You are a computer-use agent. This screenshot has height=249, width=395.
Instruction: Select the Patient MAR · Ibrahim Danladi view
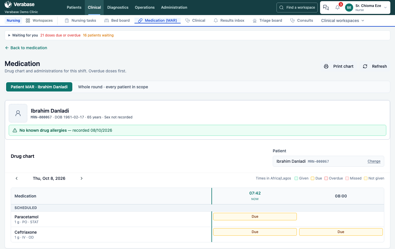pyautogui.click(x=39, y=87)
